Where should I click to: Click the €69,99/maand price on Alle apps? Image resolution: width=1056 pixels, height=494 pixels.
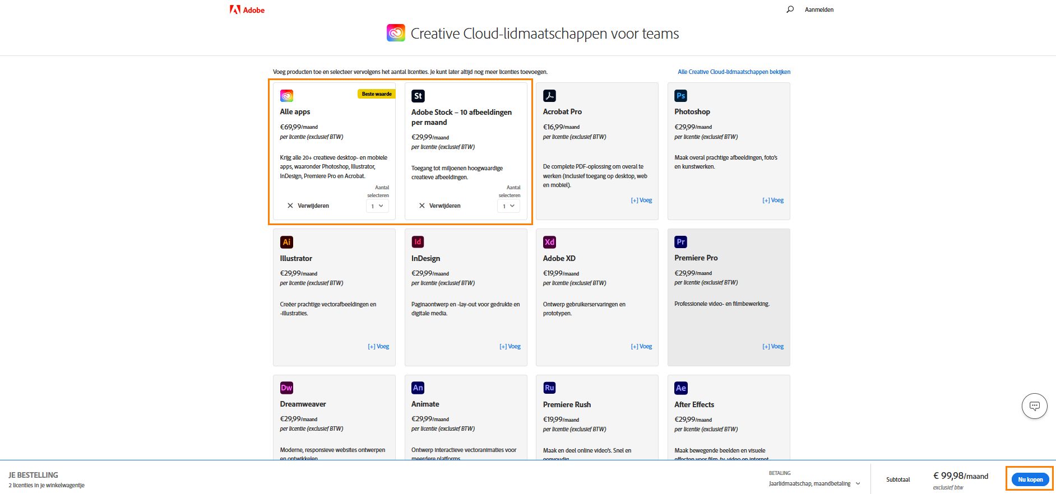click(x=299, y=127)
